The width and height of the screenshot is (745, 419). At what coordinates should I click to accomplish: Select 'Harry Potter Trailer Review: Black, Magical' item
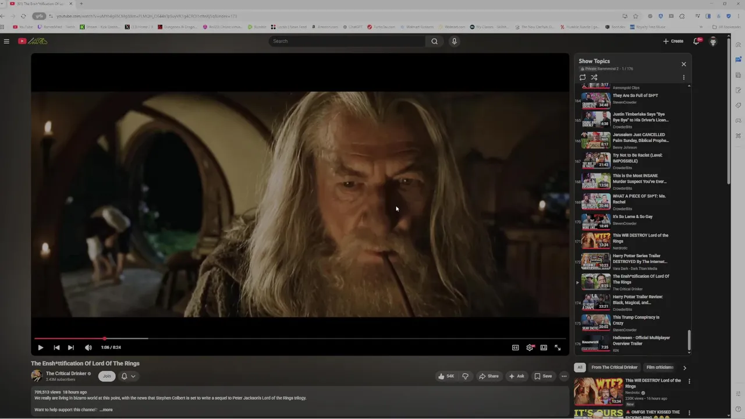[631, 303]
